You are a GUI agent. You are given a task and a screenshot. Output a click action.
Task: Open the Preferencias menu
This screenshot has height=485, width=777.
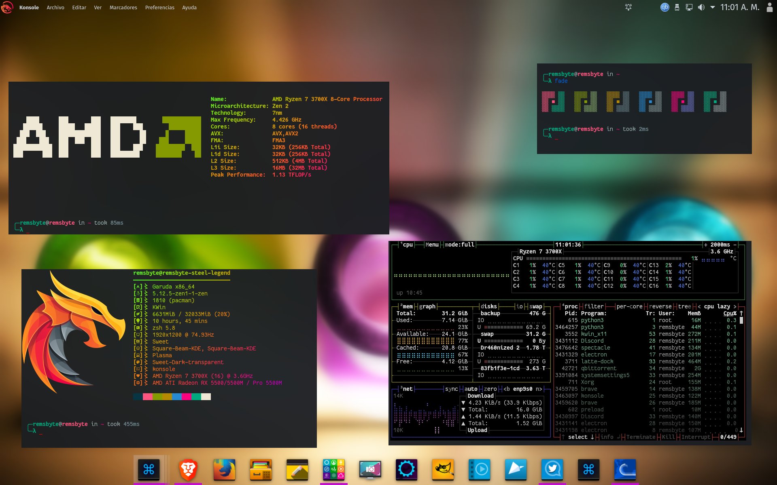click(159, 7)
